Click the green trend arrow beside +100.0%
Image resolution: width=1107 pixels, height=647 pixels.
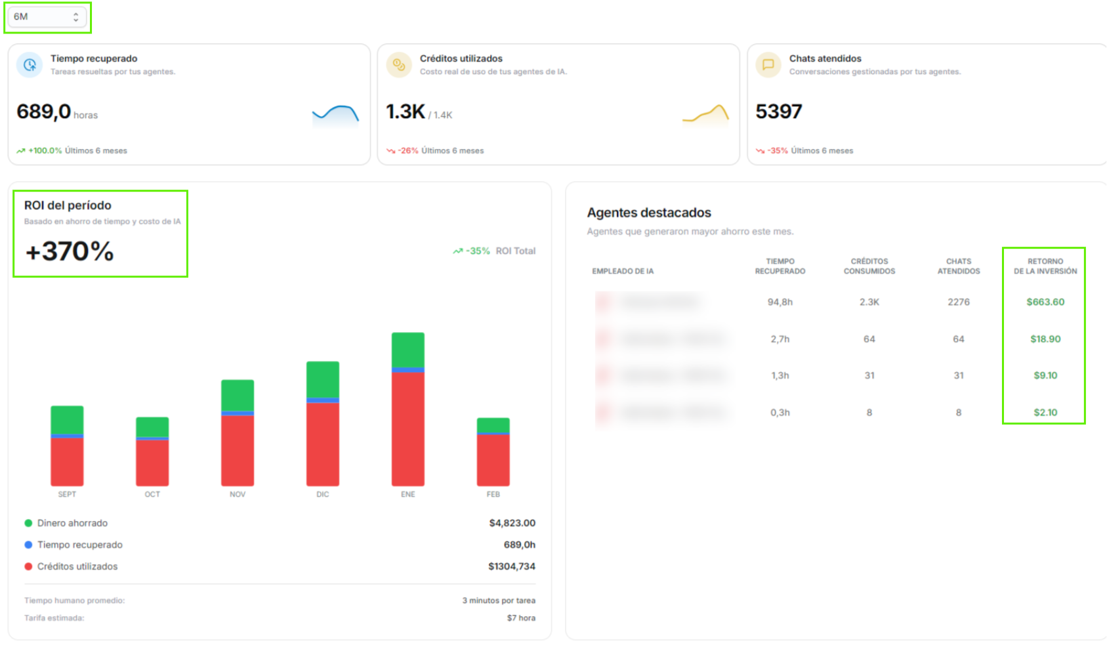click(21, 151)
